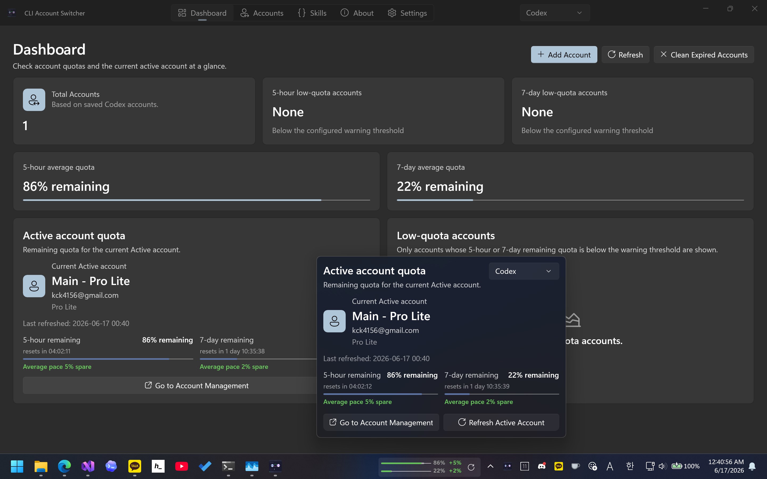Open the Settings tab
767x479 pixels.
click(407, 13)
